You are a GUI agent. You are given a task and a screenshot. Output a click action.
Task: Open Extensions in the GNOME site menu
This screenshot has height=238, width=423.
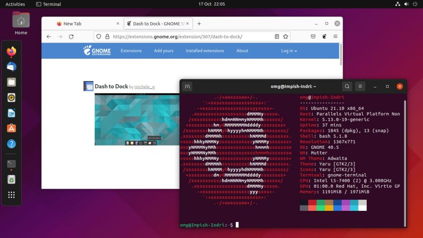pyautogui.click(x=131, y=51)
